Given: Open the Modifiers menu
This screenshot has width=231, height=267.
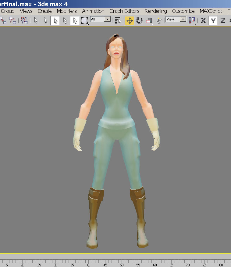Looking at the screenshot, I should click(x=67, y=11).
